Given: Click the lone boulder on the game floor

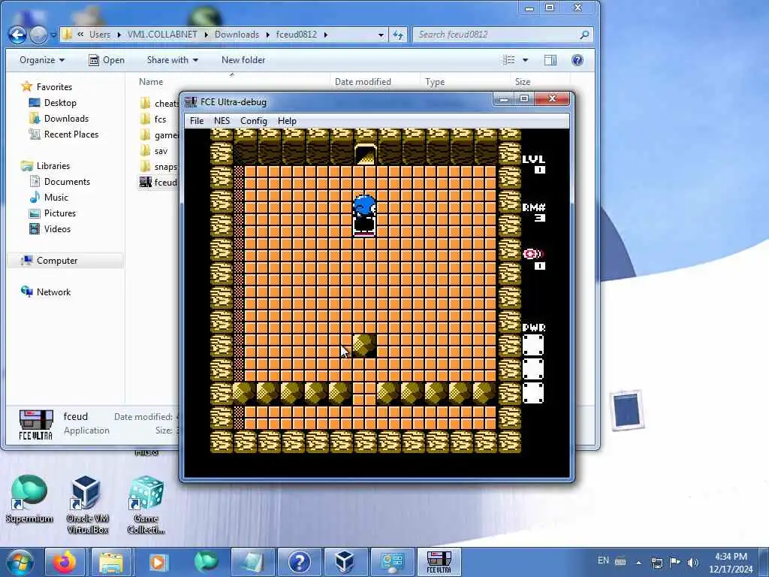Looking at the screenshot, I should click(364, 345).
